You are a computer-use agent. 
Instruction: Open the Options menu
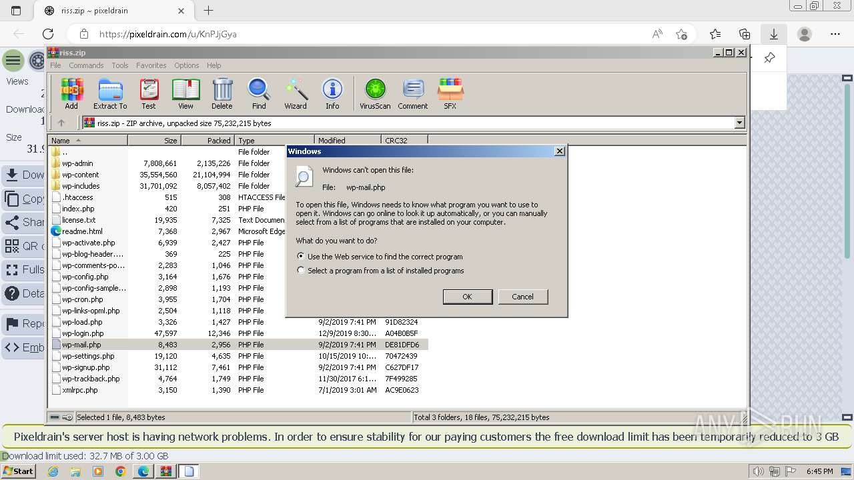point(187,65)
